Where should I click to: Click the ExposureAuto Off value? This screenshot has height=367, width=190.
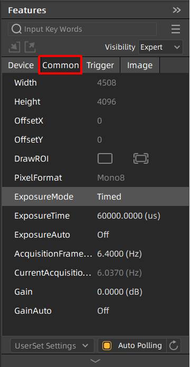coord(103,234)
